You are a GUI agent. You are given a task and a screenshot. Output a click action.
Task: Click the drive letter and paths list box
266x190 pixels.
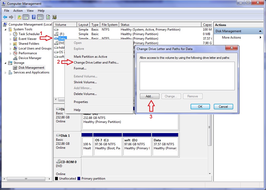pyautogui.click(x=187, y=76)
